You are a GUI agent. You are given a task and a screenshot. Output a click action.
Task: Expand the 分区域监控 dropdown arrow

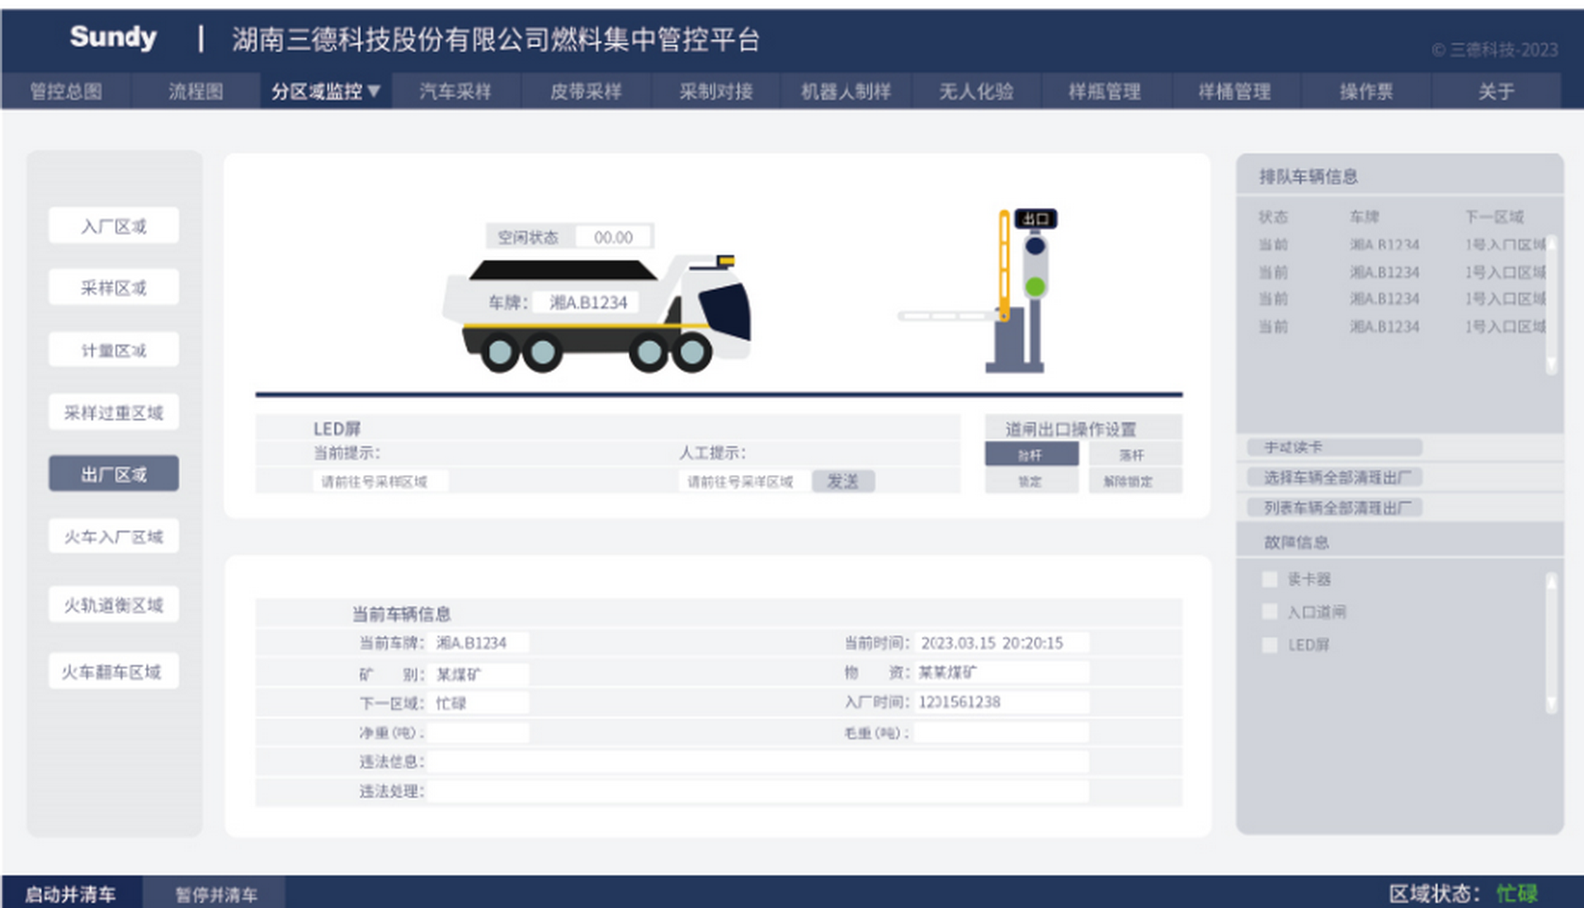(375, 91)
